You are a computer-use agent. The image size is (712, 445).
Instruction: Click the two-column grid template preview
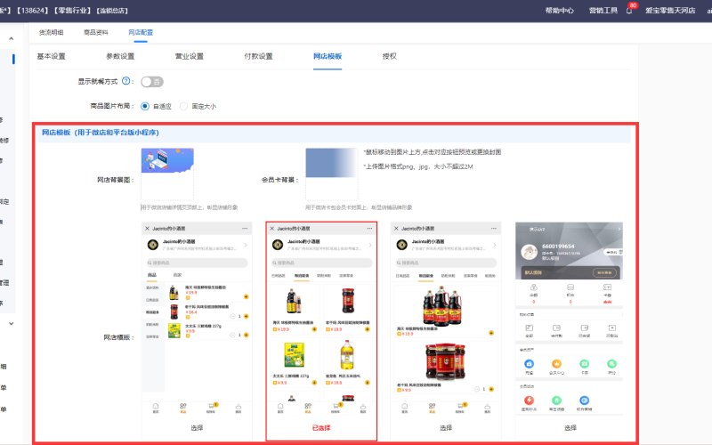pyautogui.click(x=321, y=320)
